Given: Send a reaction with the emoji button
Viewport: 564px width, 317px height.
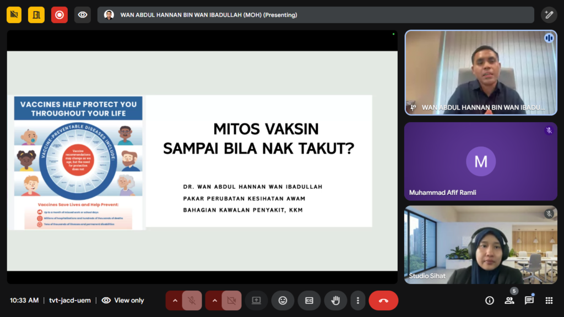Looking at the screenshot, I should tap(283, 300).
